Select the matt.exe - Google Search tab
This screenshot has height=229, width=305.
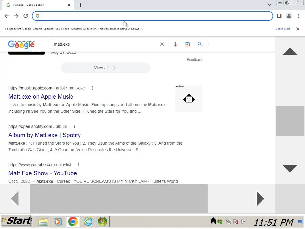(38, 5)
